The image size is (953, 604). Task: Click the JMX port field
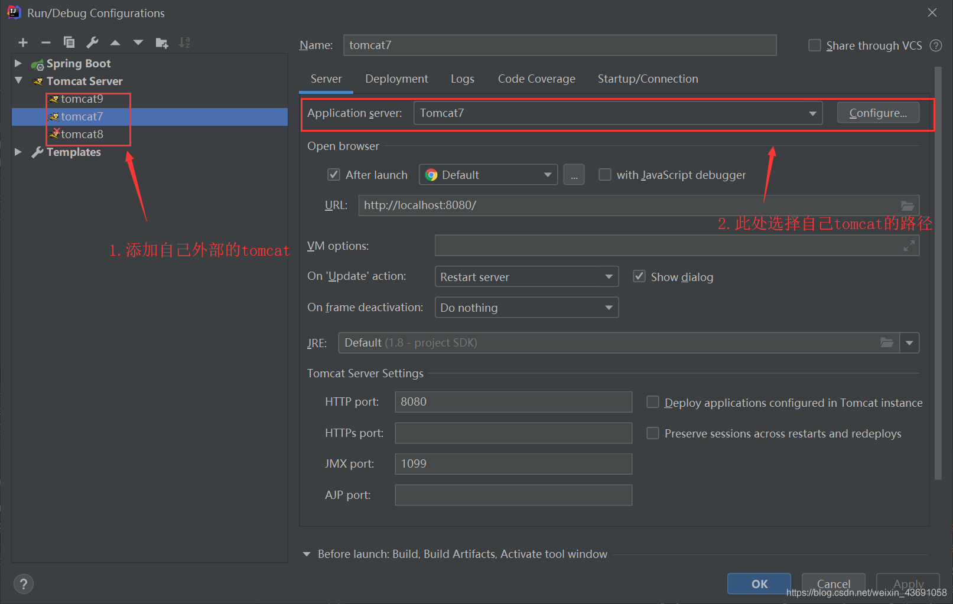[513, 464]
